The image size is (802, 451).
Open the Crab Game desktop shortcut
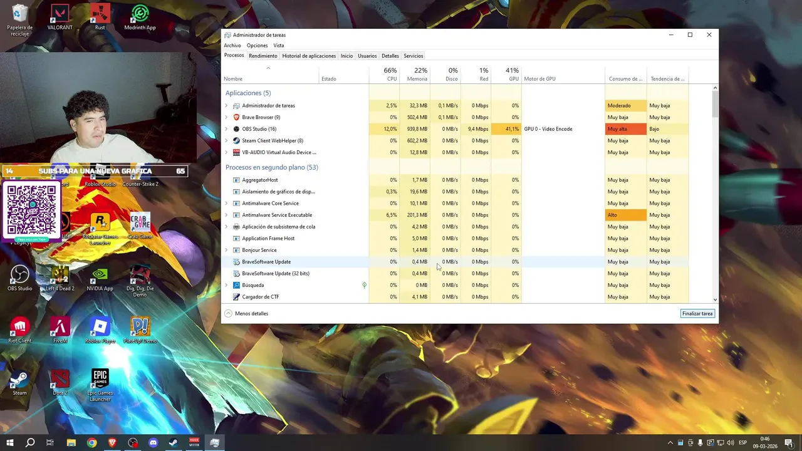[x=140, y=226]
